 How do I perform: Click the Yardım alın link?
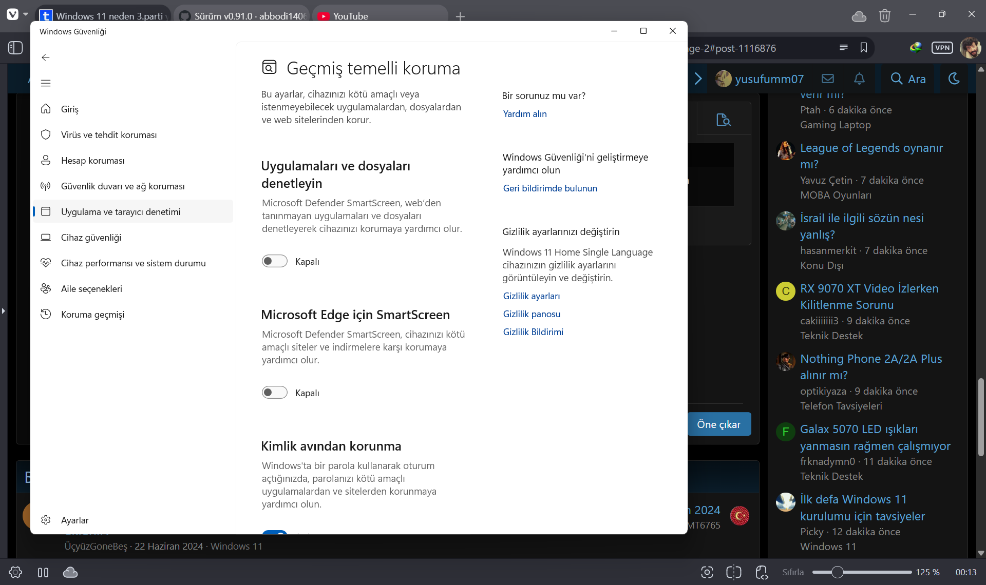[525, 114]
